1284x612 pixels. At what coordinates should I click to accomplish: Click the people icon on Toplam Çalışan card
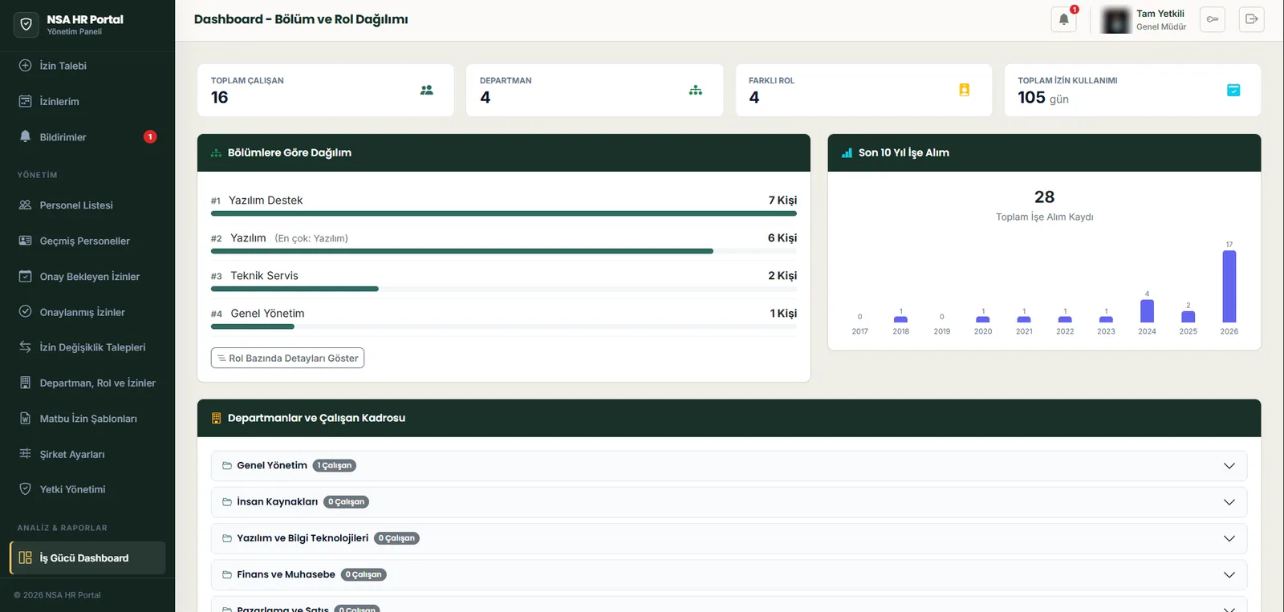pyautogui.click(x=427, y=90)
